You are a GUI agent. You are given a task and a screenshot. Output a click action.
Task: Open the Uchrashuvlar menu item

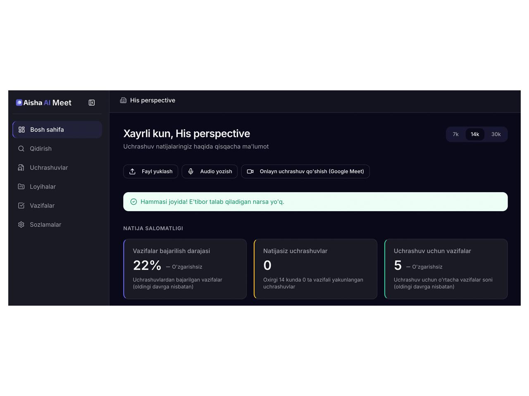pos(49,167)
